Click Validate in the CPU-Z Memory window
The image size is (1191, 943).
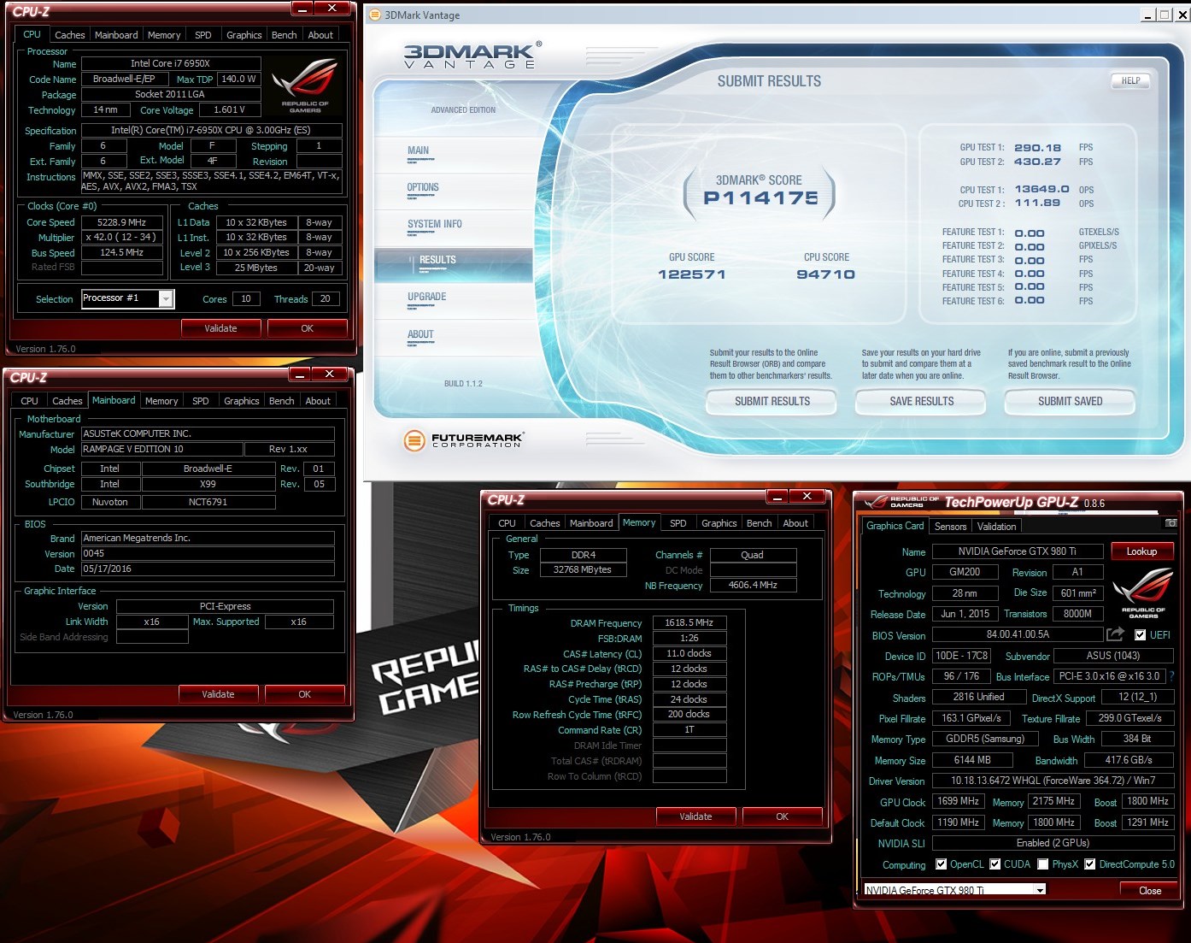coord(695,816)
